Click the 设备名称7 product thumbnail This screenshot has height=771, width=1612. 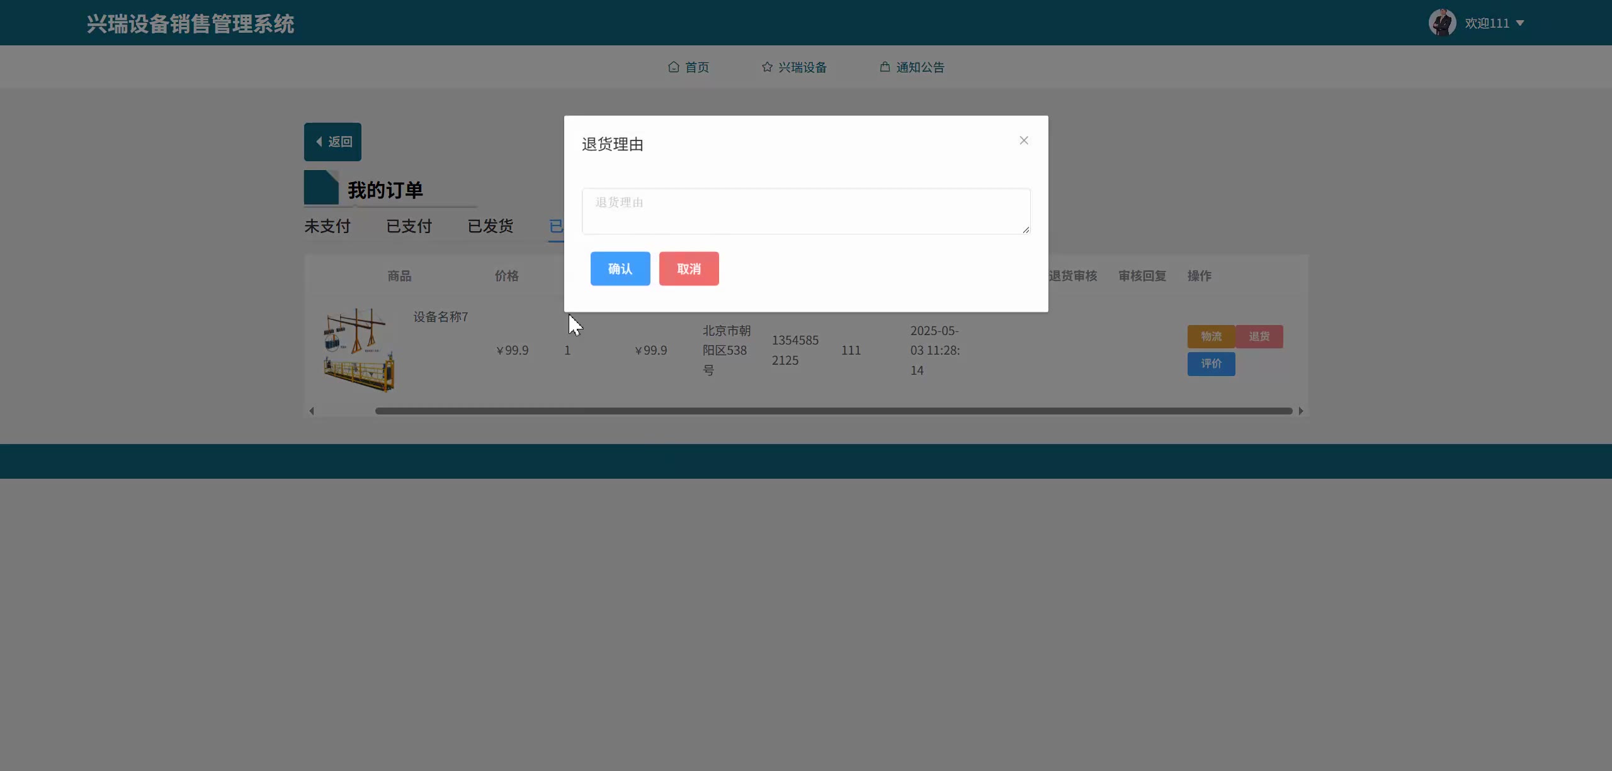pos(359,350)
